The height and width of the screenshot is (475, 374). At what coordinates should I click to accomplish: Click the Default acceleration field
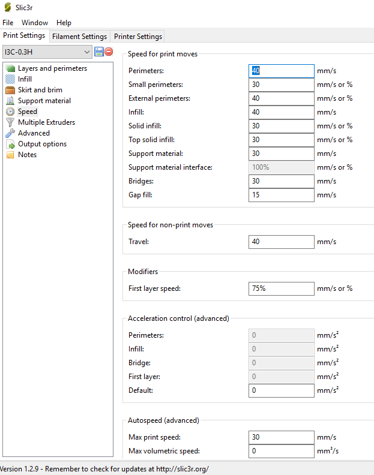coord(282,390)
